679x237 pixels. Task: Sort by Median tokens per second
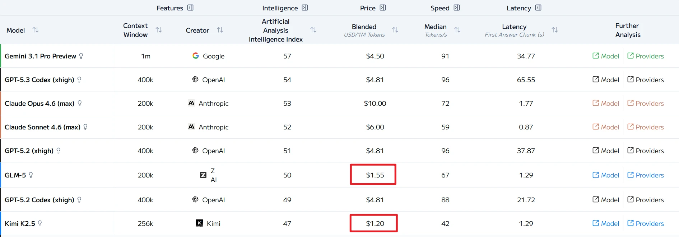[x=457, y=30]
